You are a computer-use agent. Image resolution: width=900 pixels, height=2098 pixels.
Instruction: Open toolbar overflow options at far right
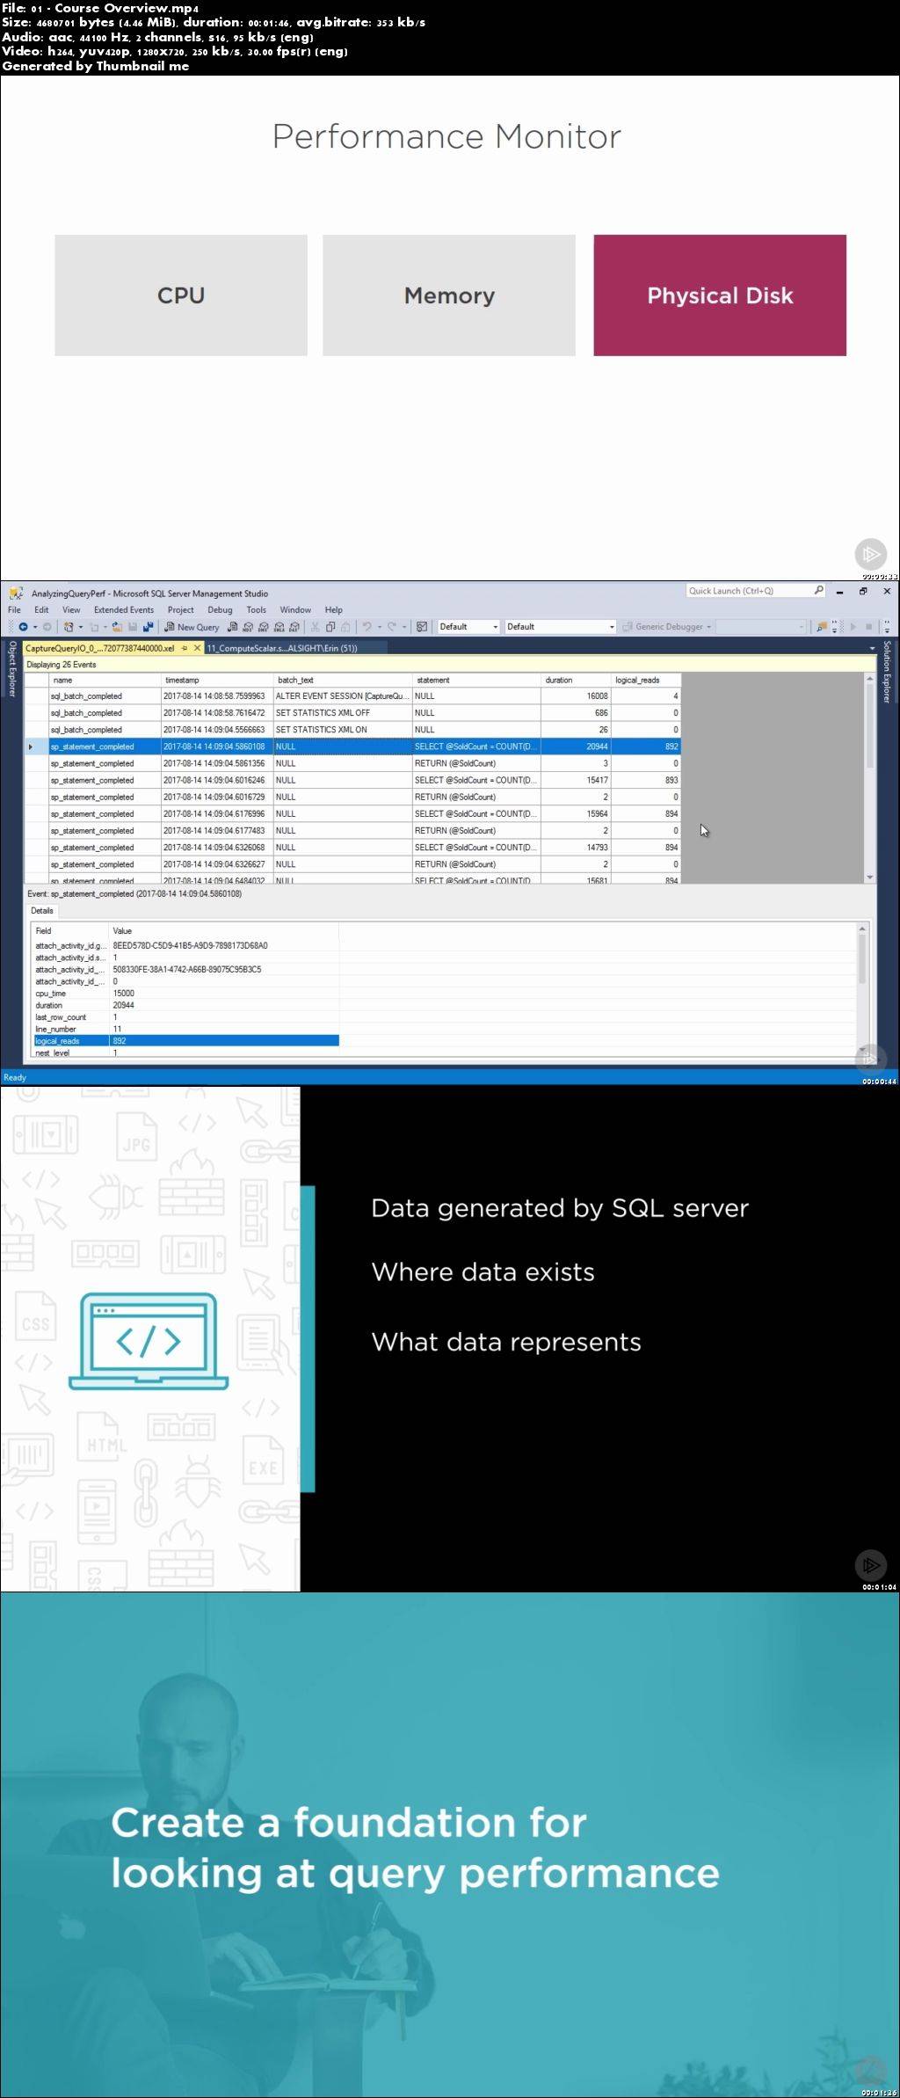click(886, 627)
